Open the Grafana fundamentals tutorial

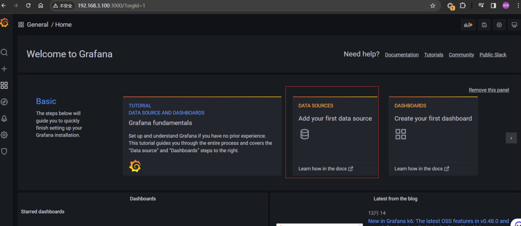[x=160, y=123]
